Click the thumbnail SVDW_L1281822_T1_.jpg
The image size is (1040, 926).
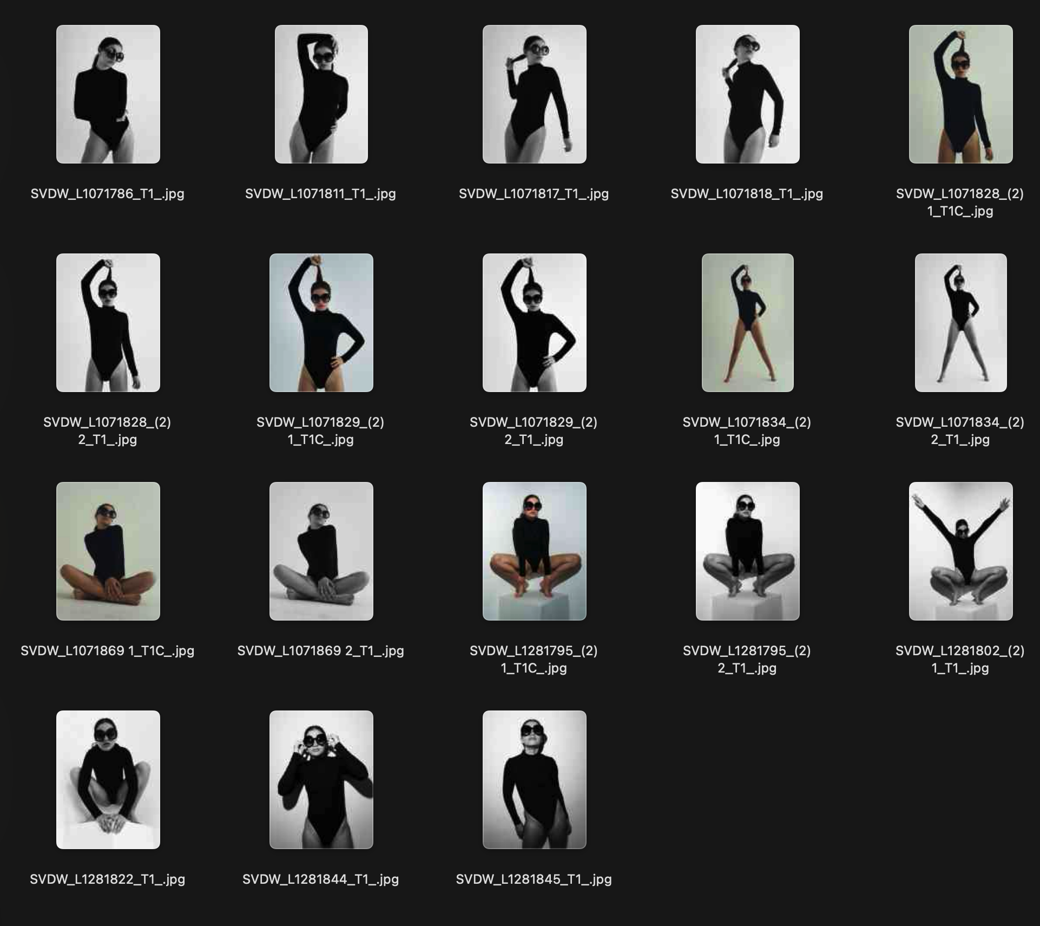108,780
